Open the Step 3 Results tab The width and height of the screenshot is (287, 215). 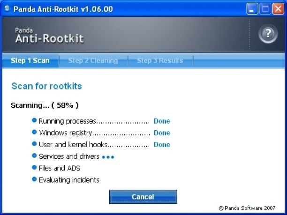pyautogui.click(x=160, y=60)
